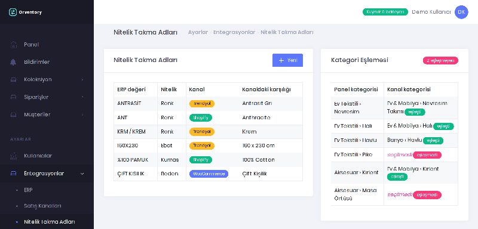
Task: Select Ev Tekstili › Halı category cell
Action: click(357, 126)
